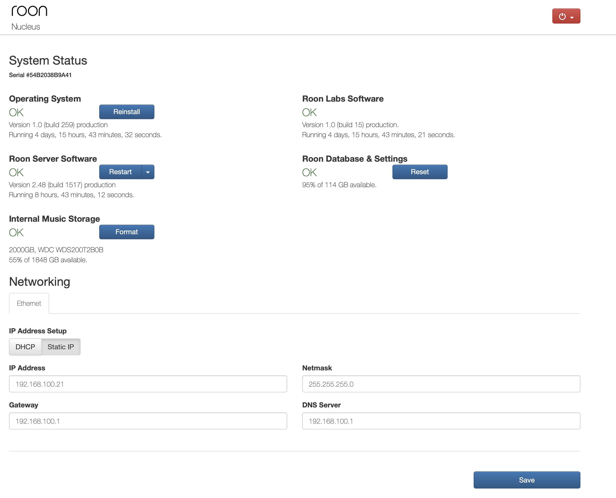Viewport: 616px width, 498px height.
Task: Click the text 'Running 4 days, 15 hours, 43 minutes, 32 seconds.'
Action: coord(85,135)
